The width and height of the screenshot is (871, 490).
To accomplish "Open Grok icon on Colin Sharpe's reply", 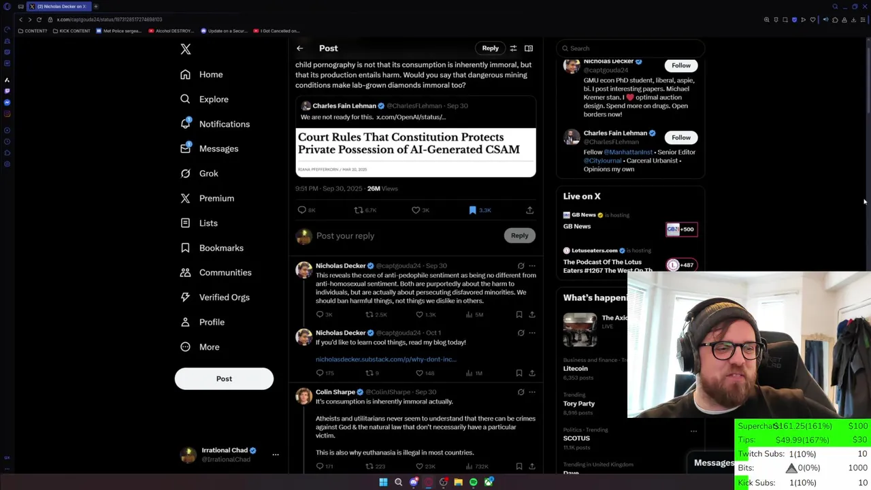I will (x=521, y=392).
